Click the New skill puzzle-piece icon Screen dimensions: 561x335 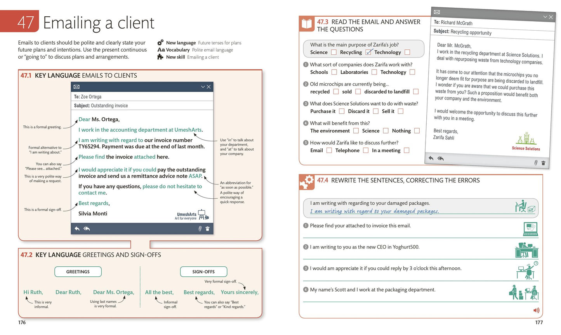point(160,57)
